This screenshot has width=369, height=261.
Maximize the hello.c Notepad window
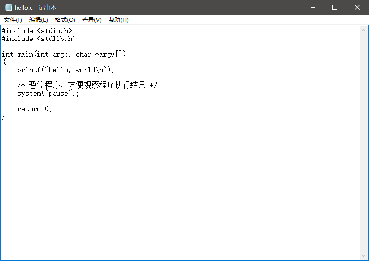[335, 7]
